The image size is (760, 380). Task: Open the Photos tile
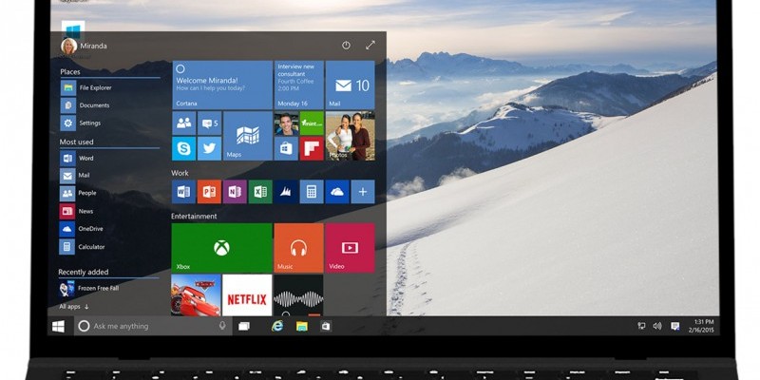[350, 136]
